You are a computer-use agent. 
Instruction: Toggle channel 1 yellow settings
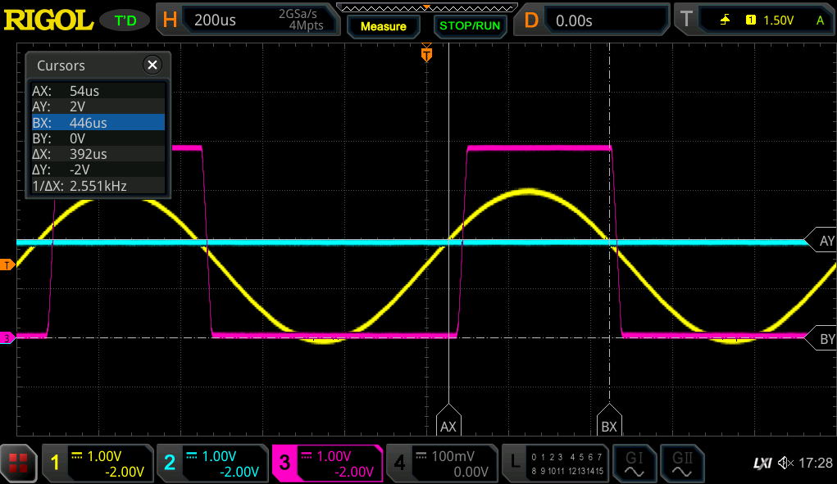(98, 463)
